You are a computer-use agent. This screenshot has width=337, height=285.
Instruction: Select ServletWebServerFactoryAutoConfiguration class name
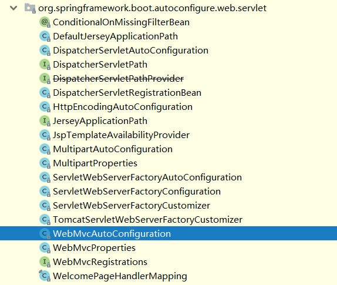click(x=147, y=177)
